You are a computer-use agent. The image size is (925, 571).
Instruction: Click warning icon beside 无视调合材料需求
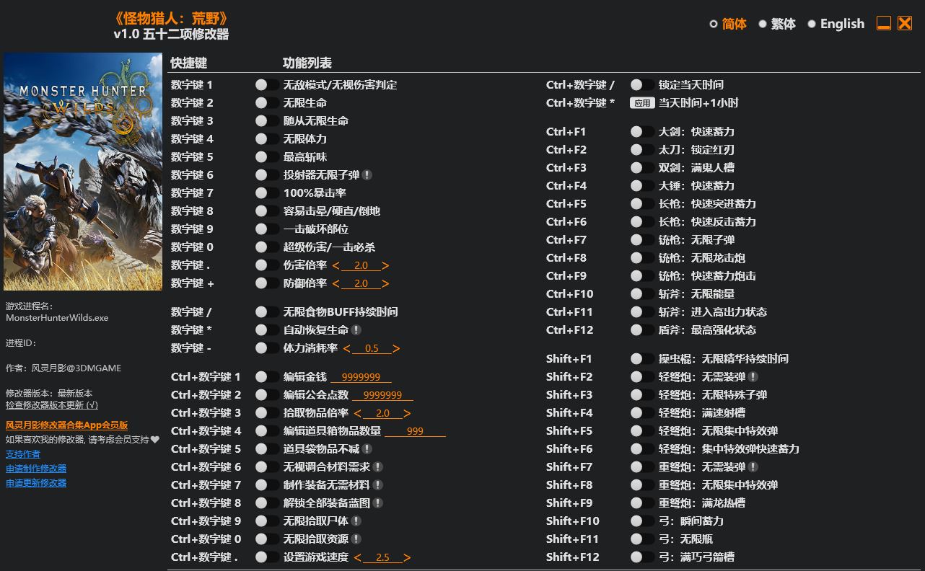(x=378, y=467)
